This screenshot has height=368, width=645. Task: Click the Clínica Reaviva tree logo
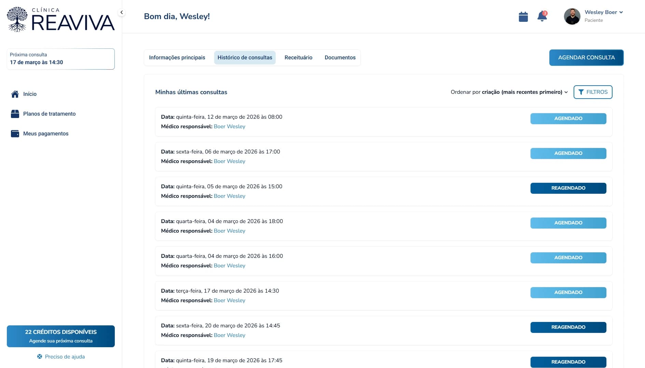(17, 19)
